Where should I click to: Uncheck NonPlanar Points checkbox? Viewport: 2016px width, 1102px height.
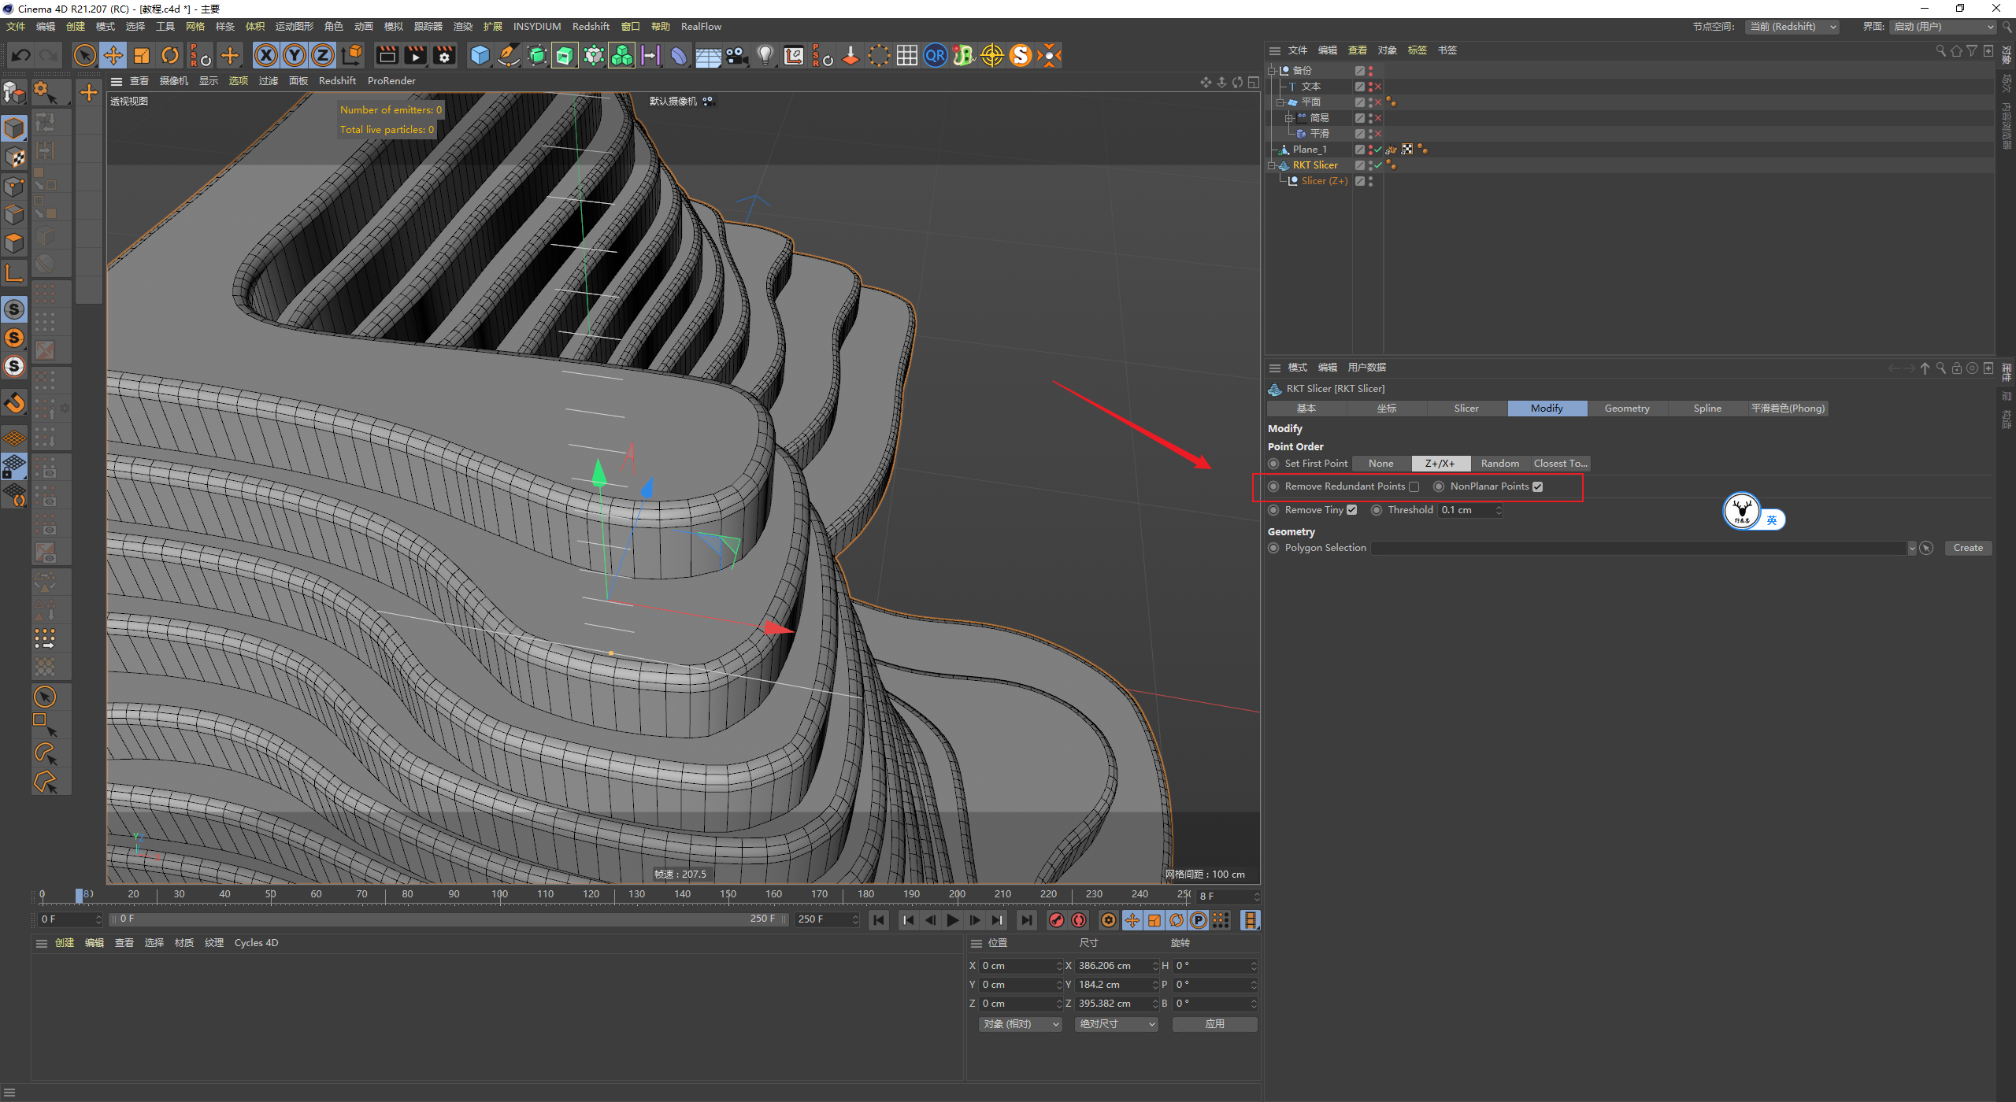pos(1538,486)
